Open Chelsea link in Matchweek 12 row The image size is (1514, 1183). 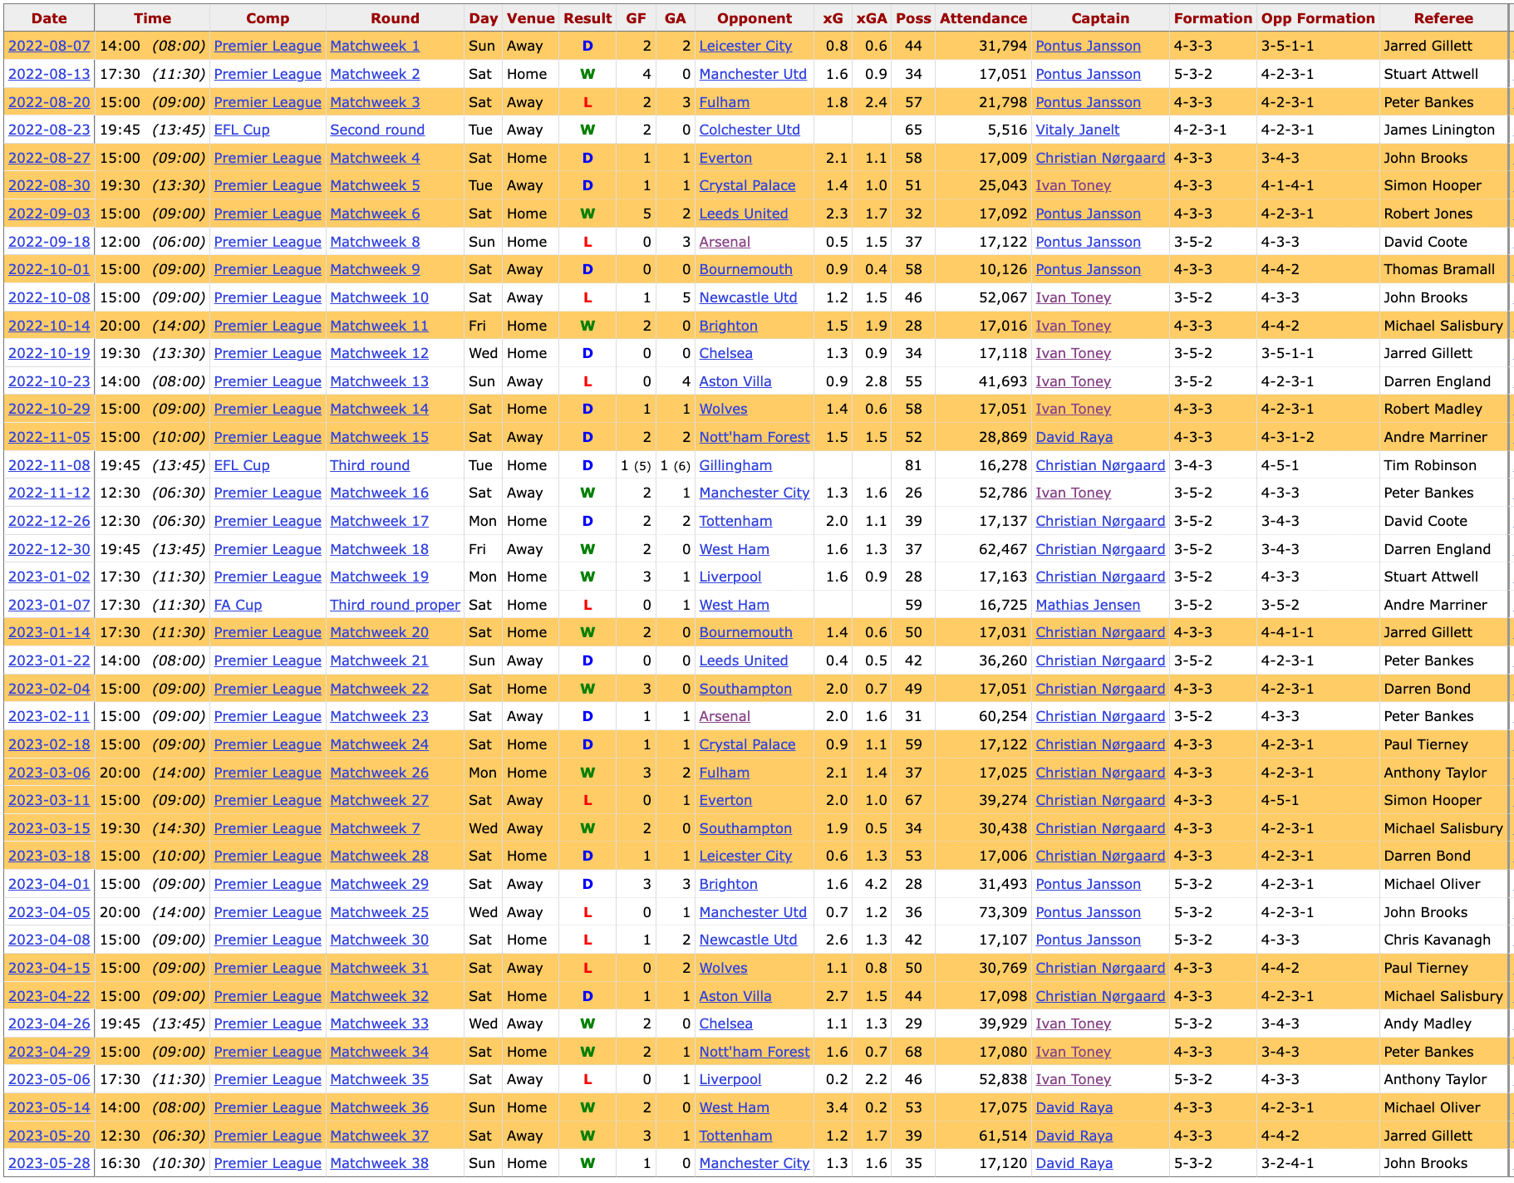[725, 353]
